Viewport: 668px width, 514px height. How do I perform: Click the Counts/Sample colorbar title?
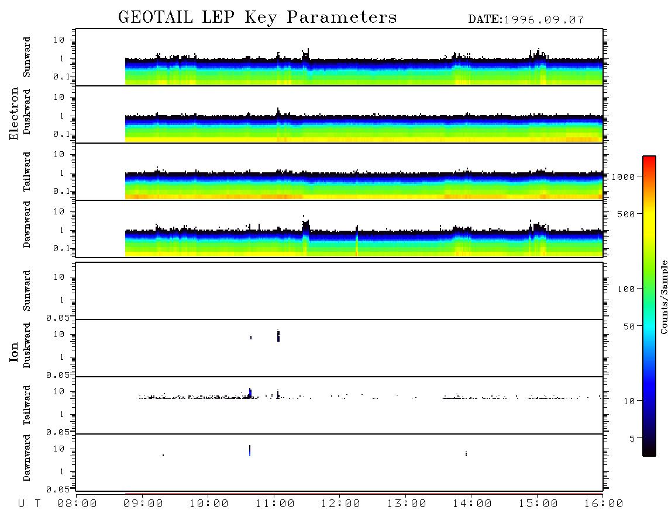[663, 297]
